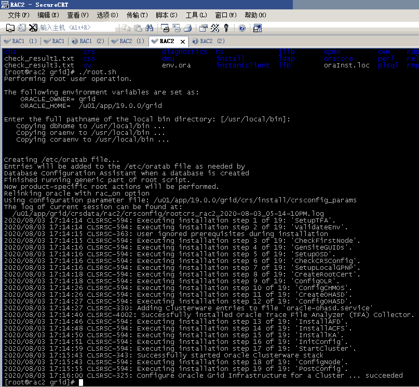419x387 pixels.
Task: Click the 'ConfigOLR' step 9 text
Action: [x=315, y=281]
